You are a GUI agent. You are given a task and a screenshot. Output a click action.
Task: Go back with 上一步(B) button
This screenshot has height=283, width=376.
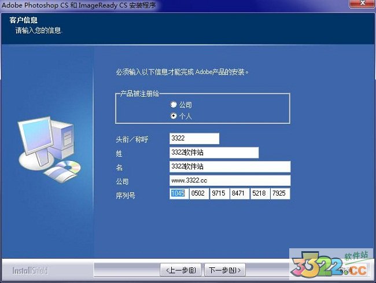click(180, 270)
